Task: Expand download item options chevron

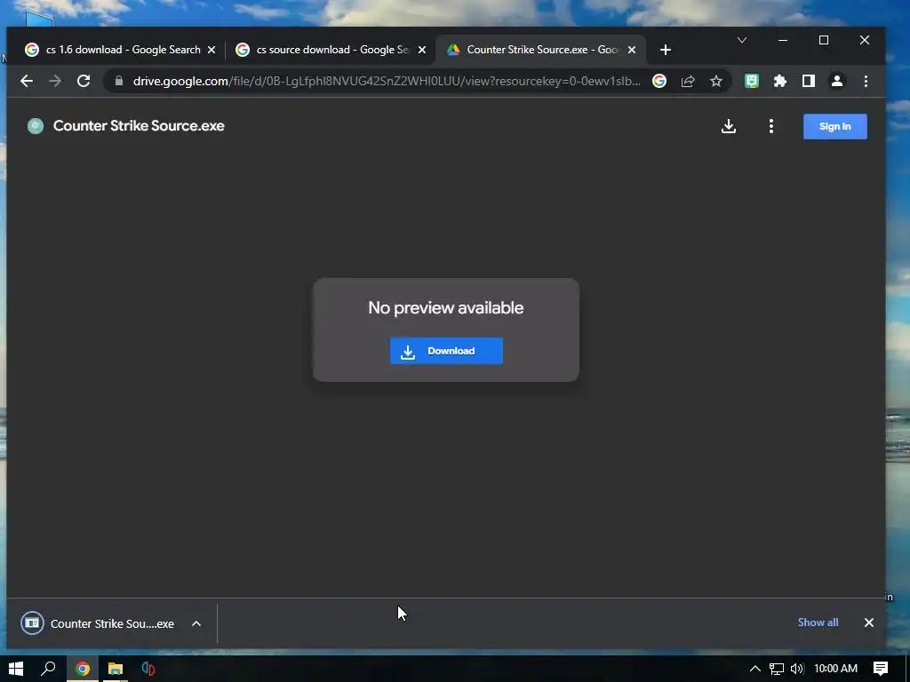Action: 196,623
